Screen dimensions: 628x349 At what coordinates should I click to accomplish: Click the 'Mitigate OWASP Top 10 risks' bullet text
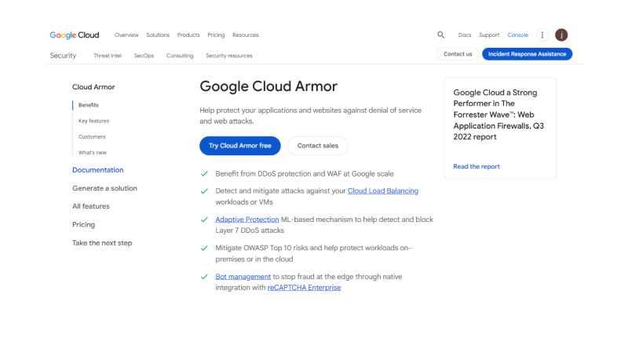tap(313, 253)
